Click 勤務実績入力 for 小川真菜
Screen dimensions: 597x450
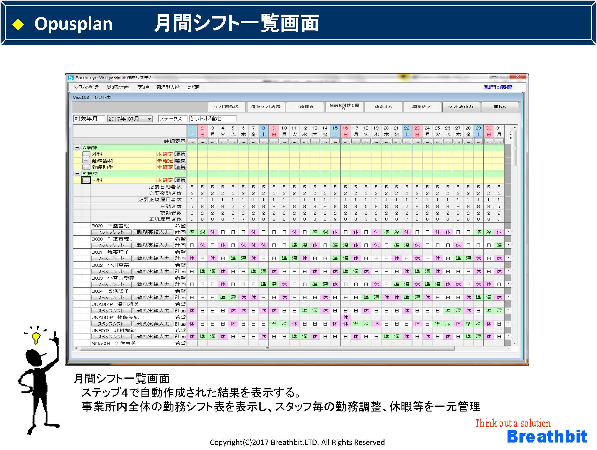click(x=153, y=272)
